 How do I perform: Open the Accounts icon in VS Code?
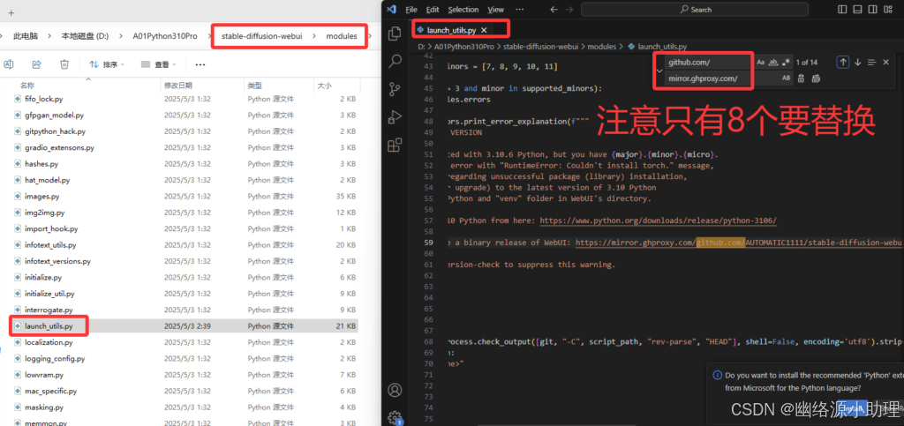(x=395, y=391)
